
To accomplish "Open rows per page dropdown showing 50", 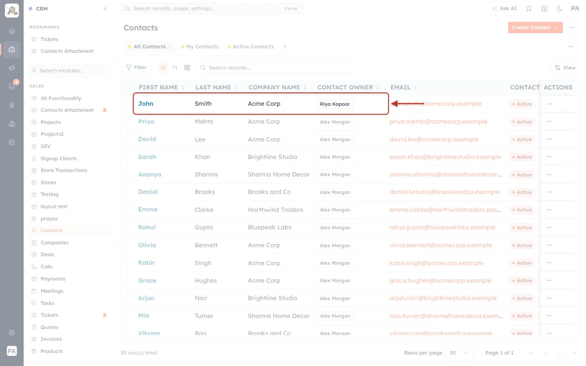I will [x=459, y=353].
